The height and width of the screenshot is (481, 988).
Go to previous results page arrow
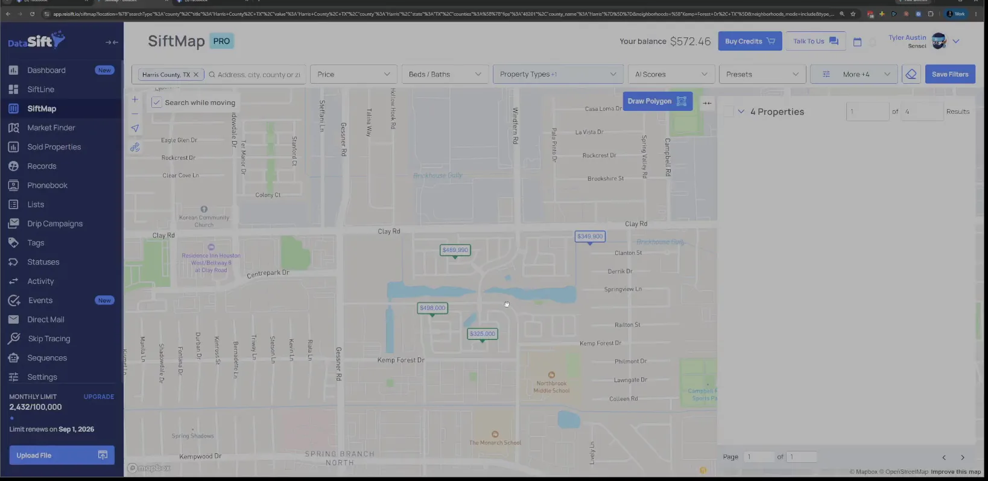(944, 457)
